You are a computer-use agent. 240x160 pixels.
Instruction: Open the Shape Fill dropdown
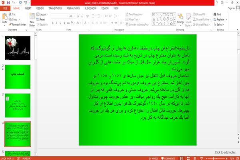(x=200, y=14)
